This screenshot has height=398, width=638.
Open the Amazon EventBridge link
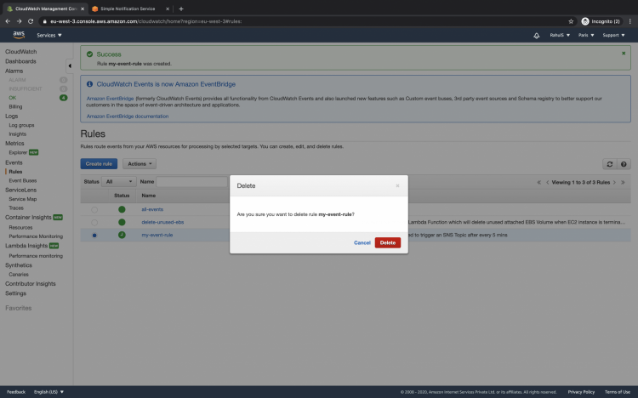[x=110, y=99]
